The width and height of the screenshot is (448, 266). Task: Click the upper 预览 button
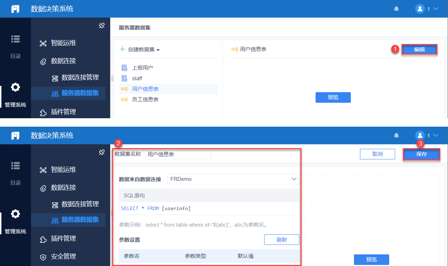click(x=333, y=97)
